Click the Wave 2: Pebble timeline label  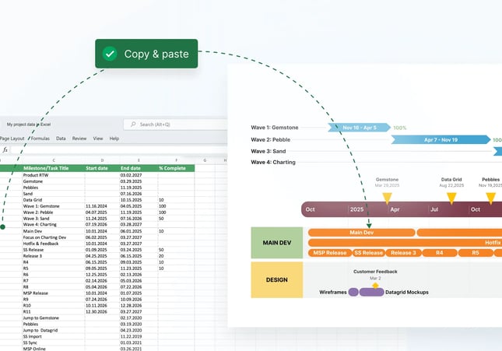tap(271, 139)
